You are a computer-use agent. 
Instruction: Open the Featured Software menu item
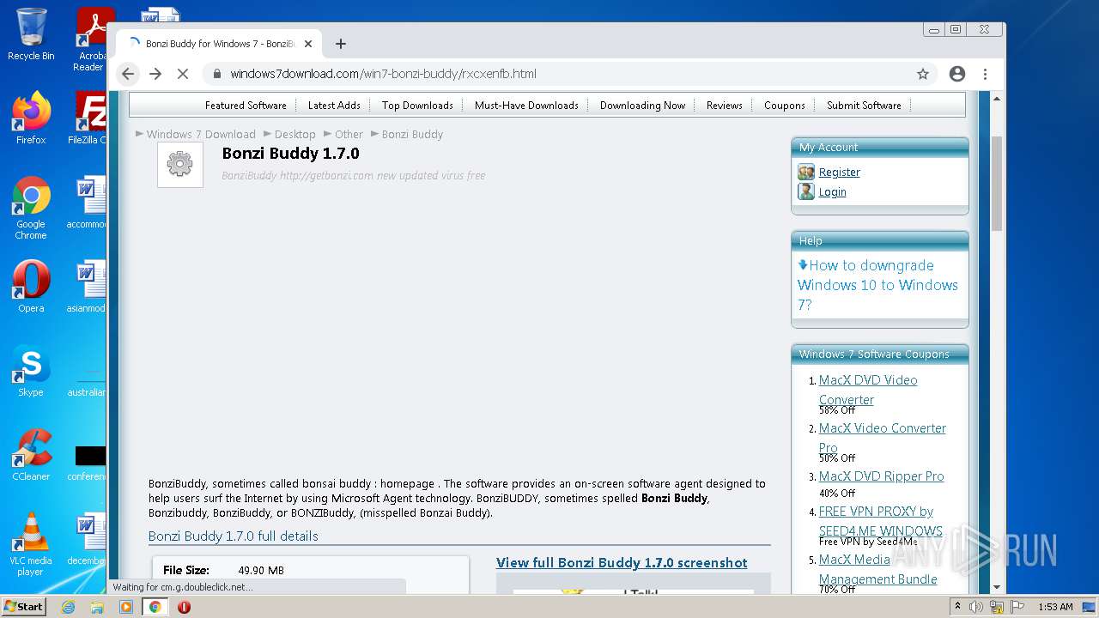(246, 106)
